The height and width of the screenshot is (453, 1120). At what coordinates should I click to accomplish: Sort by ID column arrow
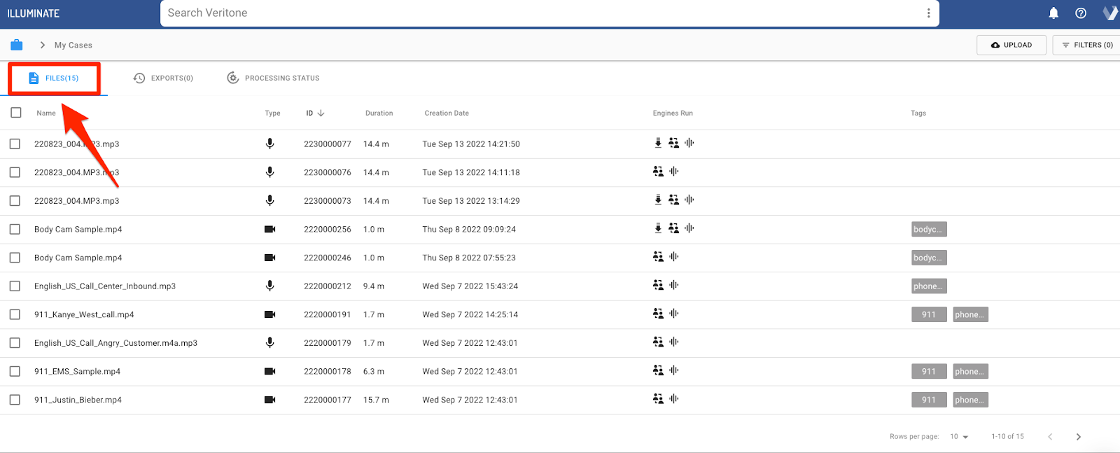[x=321, y=113]
